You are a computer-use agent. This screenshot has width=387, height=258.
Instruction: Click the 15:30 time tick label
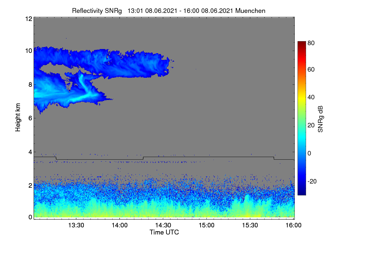point(250,225)
